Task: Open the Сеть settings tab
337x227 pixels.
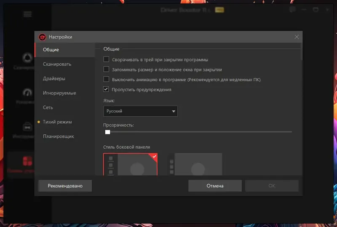Action: pyautogui.click(x=65, y=107)
